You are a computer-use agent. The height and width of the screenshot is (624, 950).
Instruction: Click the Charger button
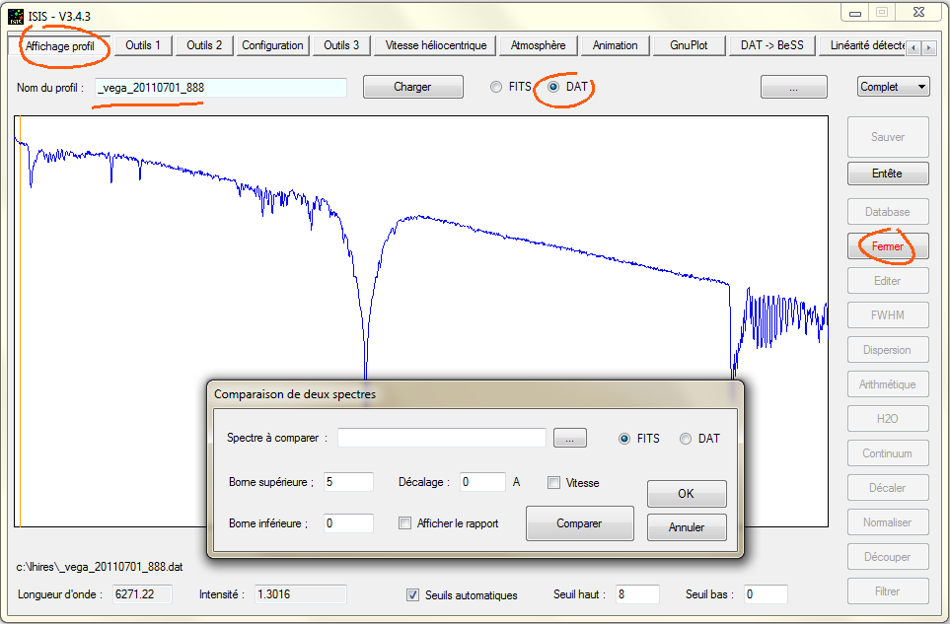click(412, 87)
